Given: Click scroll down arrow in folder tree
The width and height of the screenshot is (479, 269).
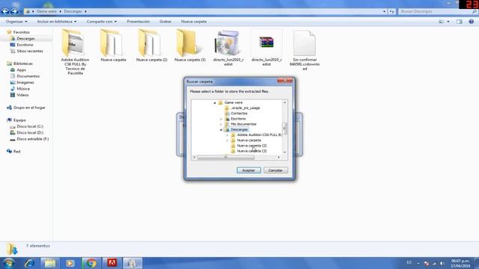Looking at the screenshot, I should (284, 152).
